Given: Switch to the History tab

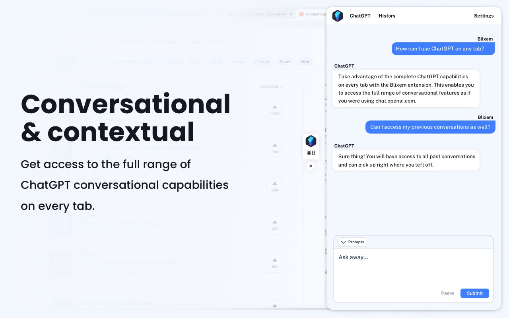Looking at the screenshot, I should click(x=387, y=16).
